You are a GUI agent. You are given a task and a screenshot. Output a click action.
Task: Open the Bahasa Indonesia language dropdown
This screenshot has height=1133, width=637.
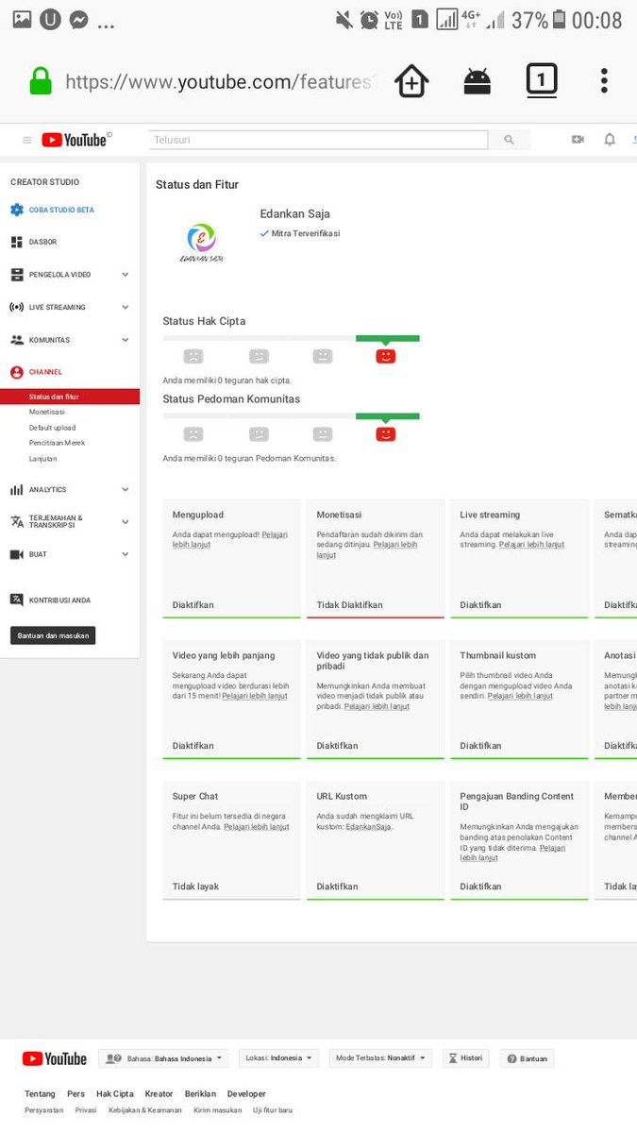click(x=164, y=1058)
